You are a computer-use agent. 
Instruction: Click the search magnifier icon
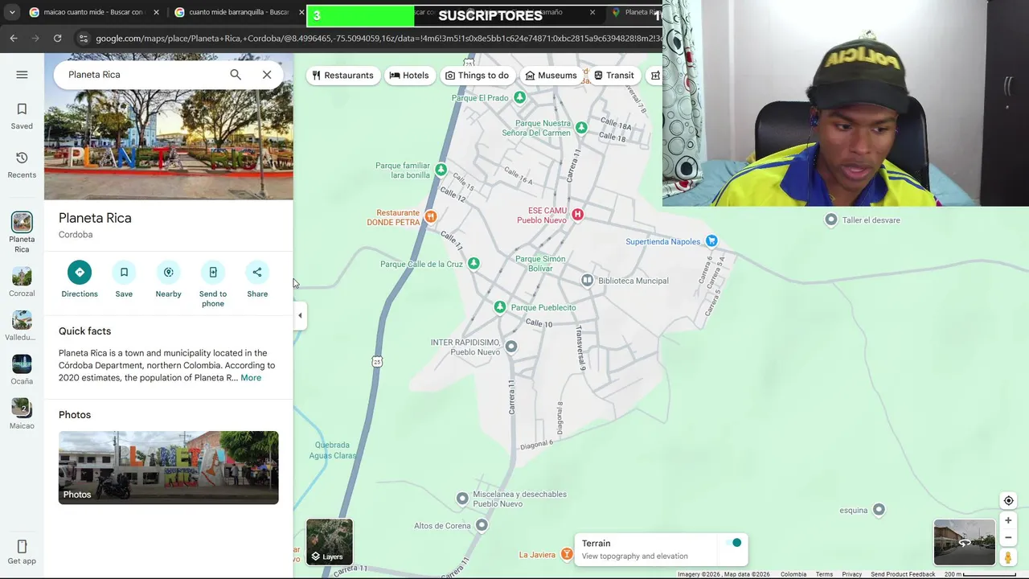pyautogui.click(x=236, y=75)
